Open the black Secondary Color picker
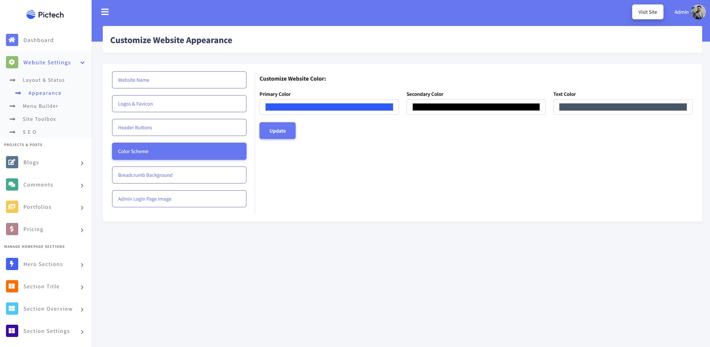Screen dimensions: 710x347 tap(476, 107)
